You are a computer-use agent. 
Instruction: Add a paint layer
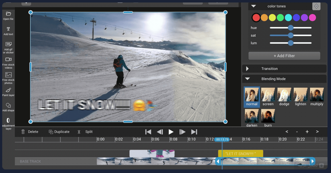[8, 92]
